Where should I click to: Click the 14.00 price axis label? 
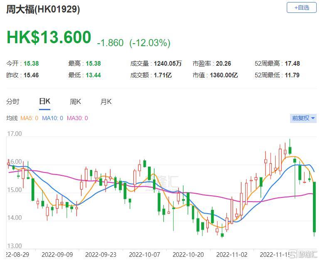15,218
